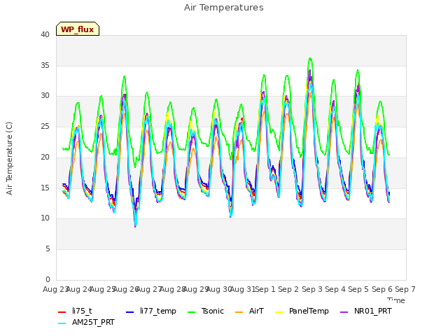
Task: Toggle the Tsonic legend entry
Action: click(205, 311)
